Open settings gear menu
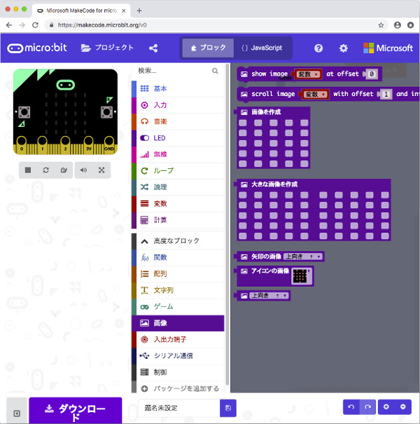This screenshot has width=420, height=424. point(343,48)
